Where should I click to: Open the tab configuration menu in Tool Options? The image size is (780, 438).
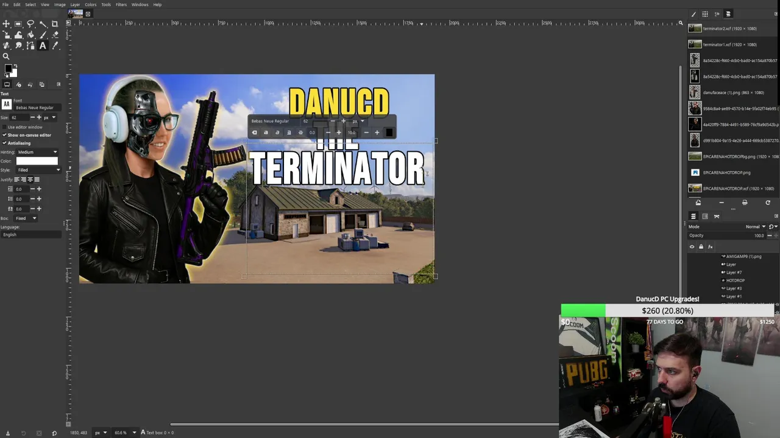tap(58, 84)
